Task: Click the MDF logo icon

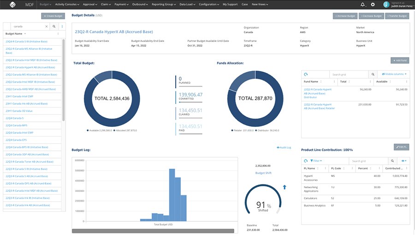Action: click(x=13, y=5)
